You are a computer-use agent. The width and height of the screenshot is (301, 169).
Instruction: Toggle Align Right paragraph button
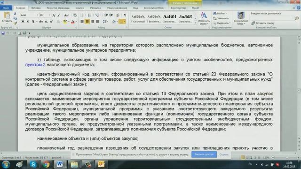point(92,22)
